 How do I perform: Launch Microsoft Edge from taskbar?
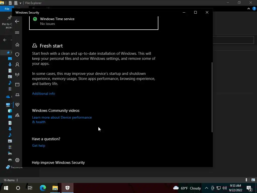(43, 188)
